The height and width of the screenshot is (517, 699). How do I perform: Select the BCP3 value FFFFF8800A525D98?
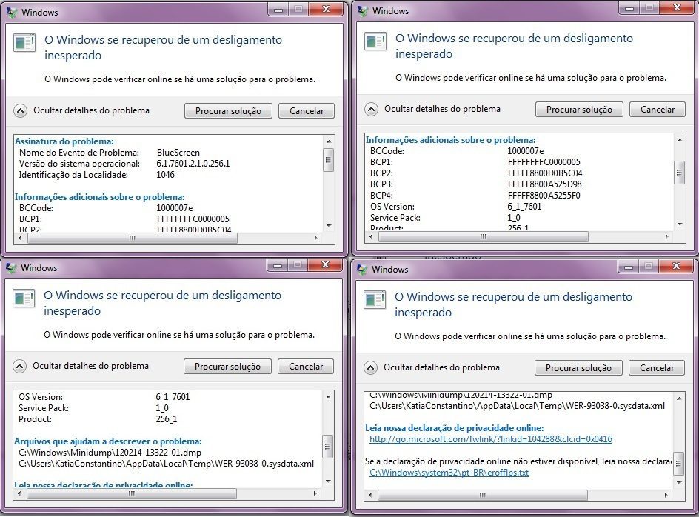tap(544, 184)
